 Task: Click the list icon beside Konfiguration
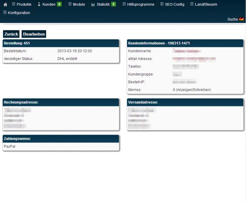pyautogui.click(x=5, y=12)
